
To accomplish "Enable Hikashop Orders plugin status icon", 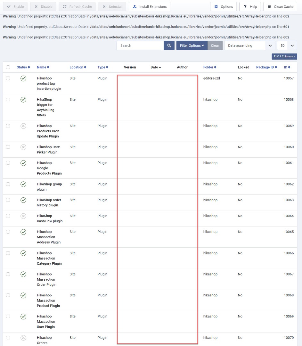I will [23, 338].
